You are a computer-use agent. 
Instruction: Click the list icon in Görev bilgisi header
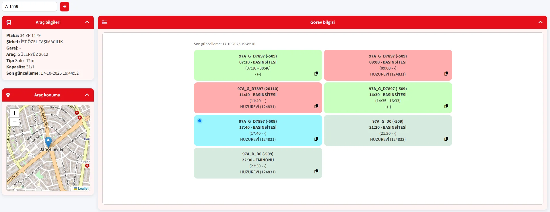[105, 22]
